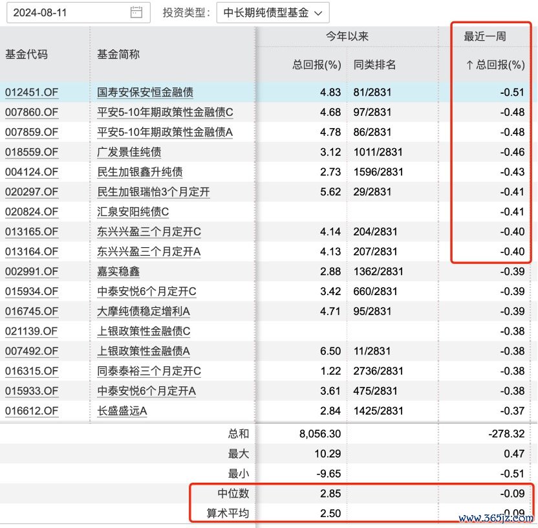Open fund code link 012451.OF
538x528 pixels.
point(32,93)
